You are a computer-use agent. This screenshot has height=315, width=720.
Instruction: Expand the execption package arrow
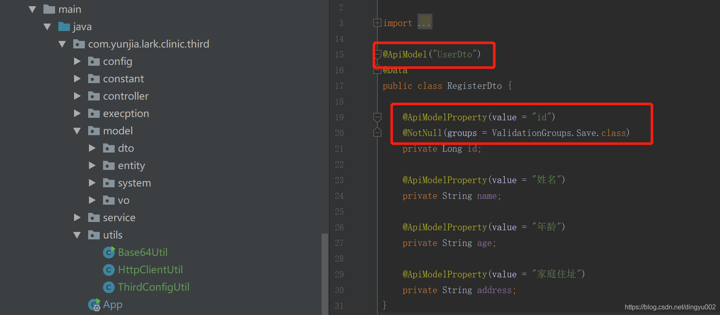click(77, 113)
